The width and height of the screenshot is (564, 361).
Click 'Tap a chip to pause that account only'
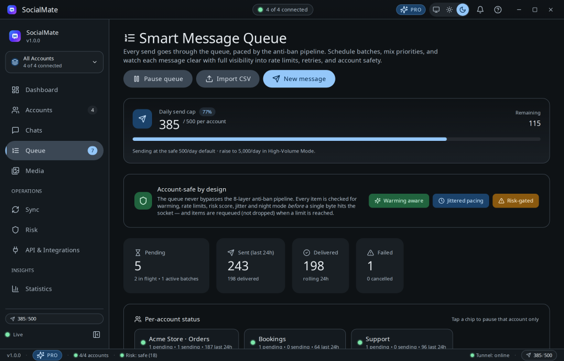(x=495, y=319)
